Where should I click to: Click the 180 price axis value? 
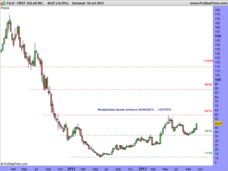(x=217, y=10)
